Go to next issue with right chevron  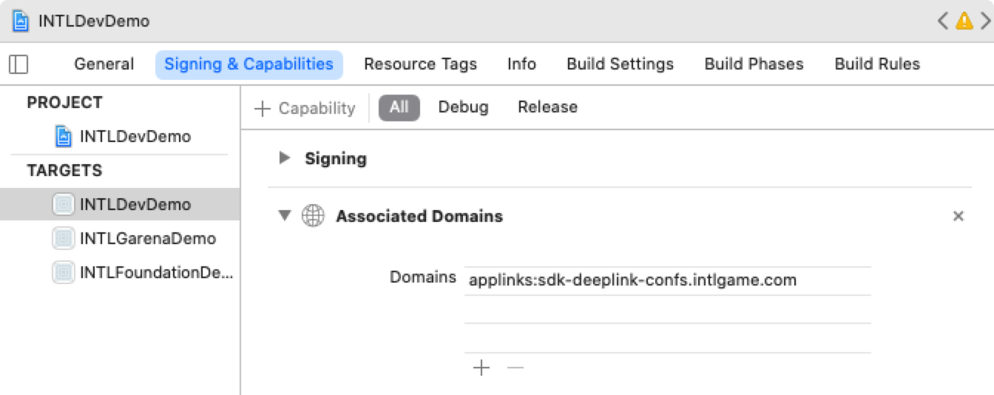tap(984, 21)
